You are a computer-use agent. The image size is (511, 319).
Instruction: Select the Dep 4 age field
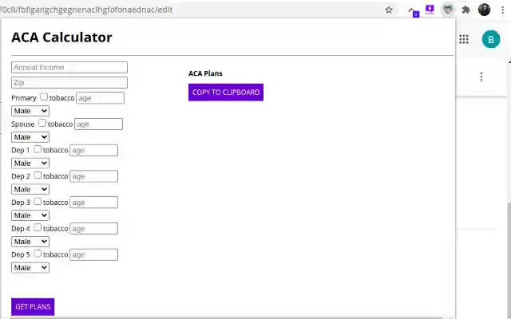point(94,229)
